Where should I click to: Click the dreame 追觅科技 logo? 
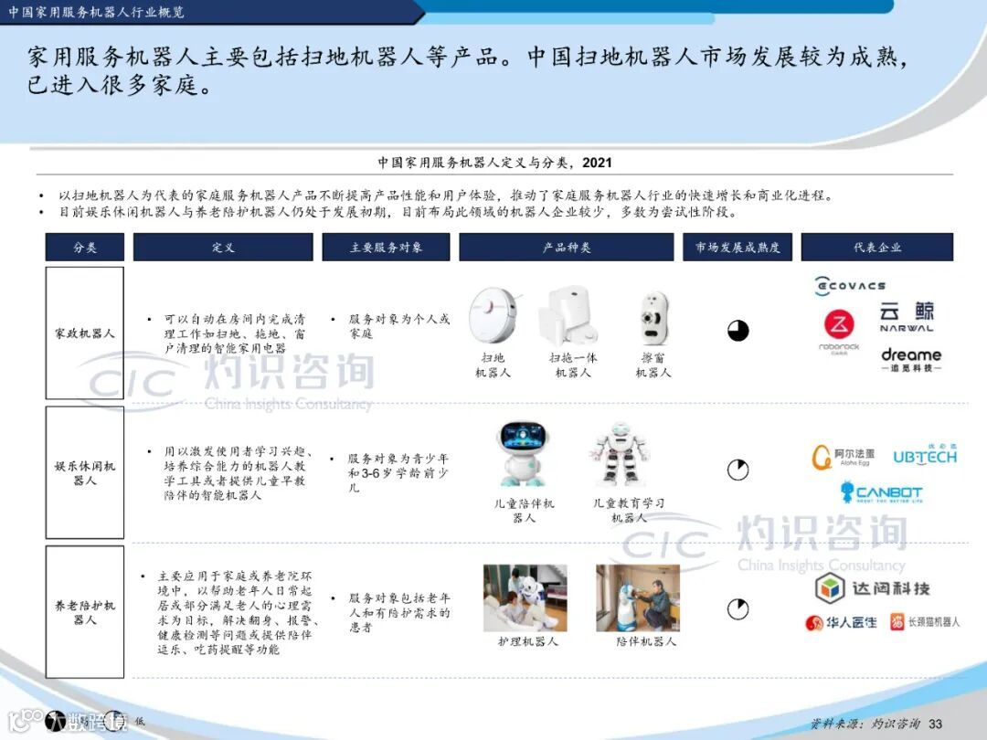911,359
